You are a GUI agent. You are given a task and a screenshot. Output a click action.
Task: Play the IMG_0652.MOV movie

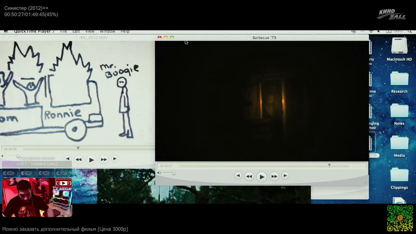[91, 160]
